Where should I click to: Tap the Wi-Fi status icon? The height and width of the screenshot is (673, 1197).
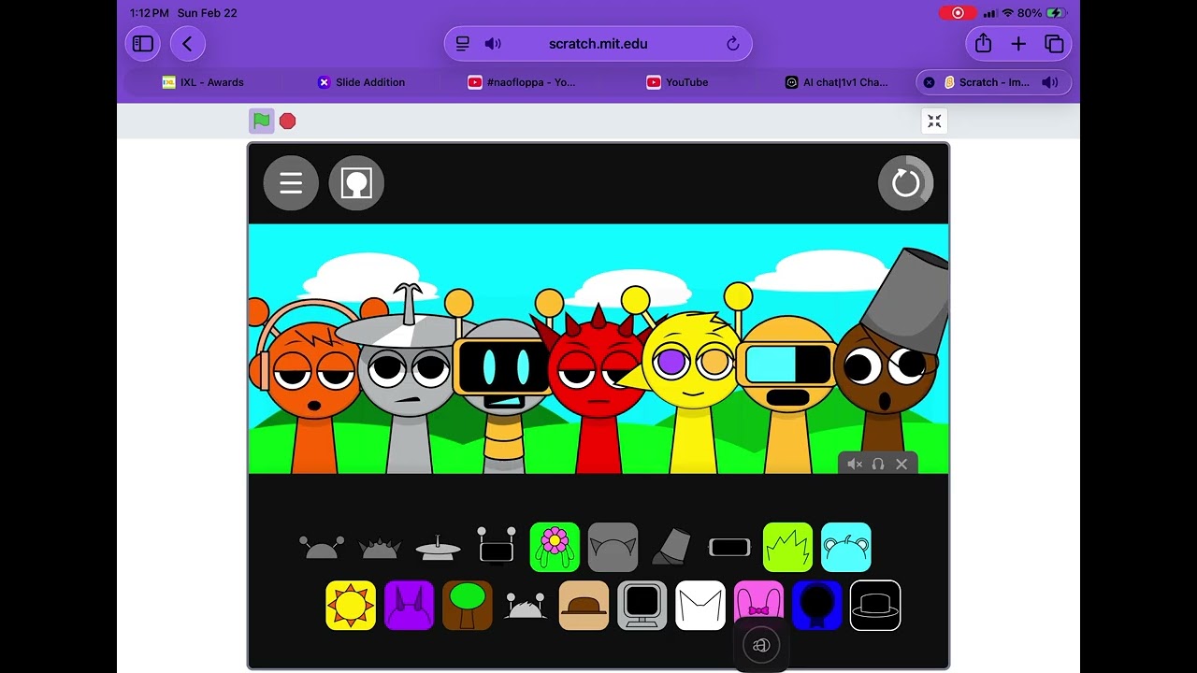pos(1007,13)
